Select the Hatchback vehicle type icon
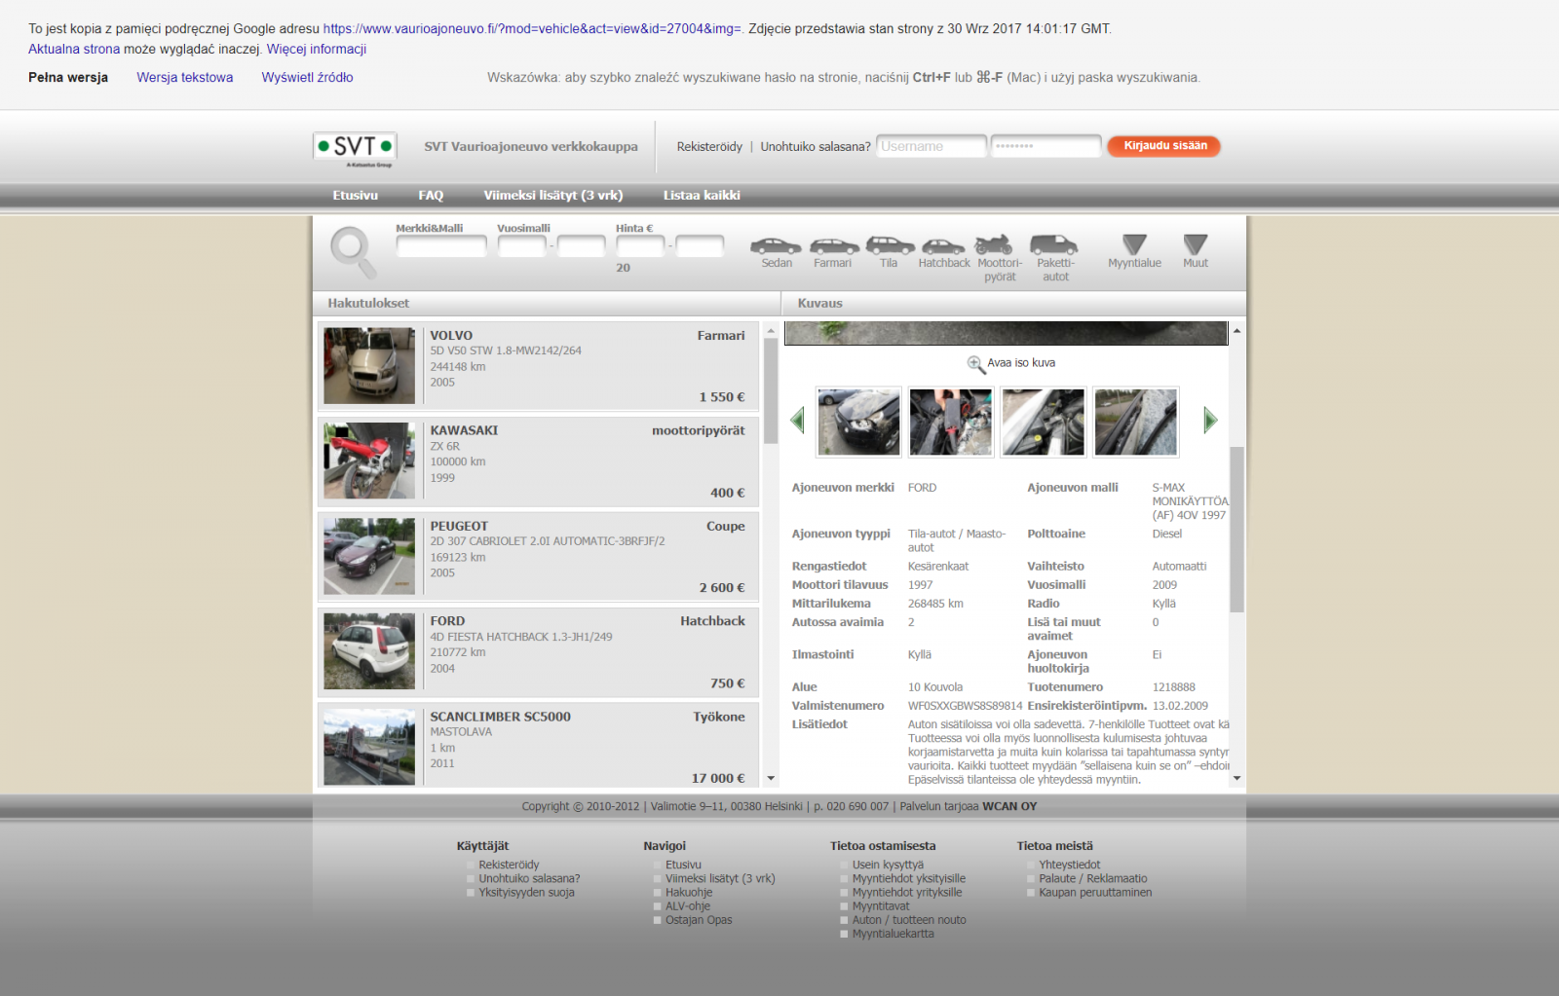This screenshot has width=1559, height=996. [943, 246]
